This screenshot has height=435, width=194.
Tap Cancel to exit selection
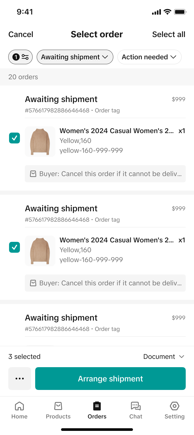(x=21, y=34)
